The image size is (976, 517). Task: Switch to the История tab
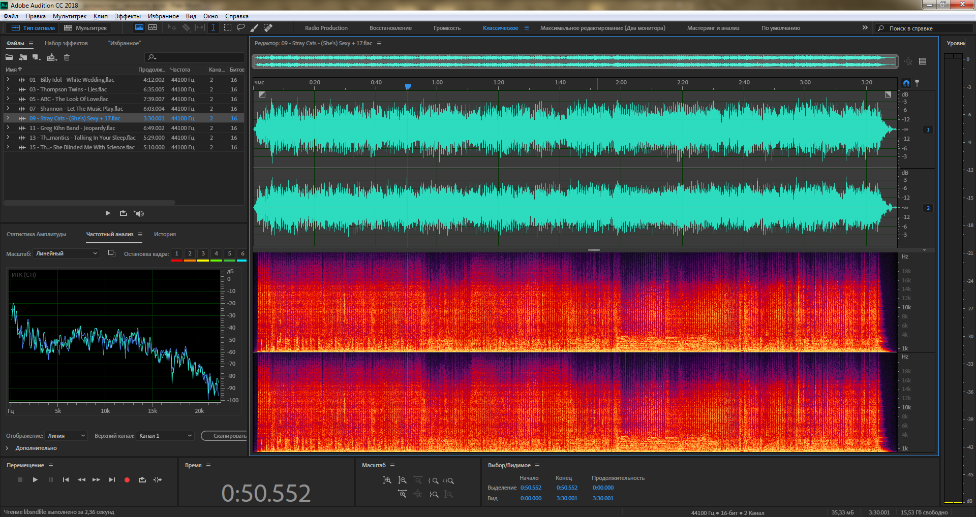pyautogui.click(x=165, y=234)
